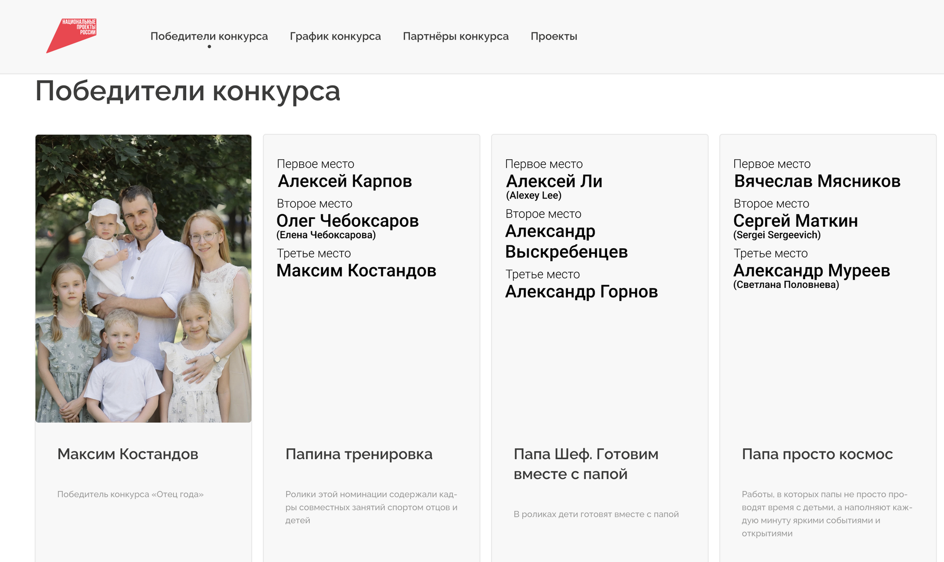
Task: Click first-place winner Алексей Ли
Action: click(x=554, y=181)
